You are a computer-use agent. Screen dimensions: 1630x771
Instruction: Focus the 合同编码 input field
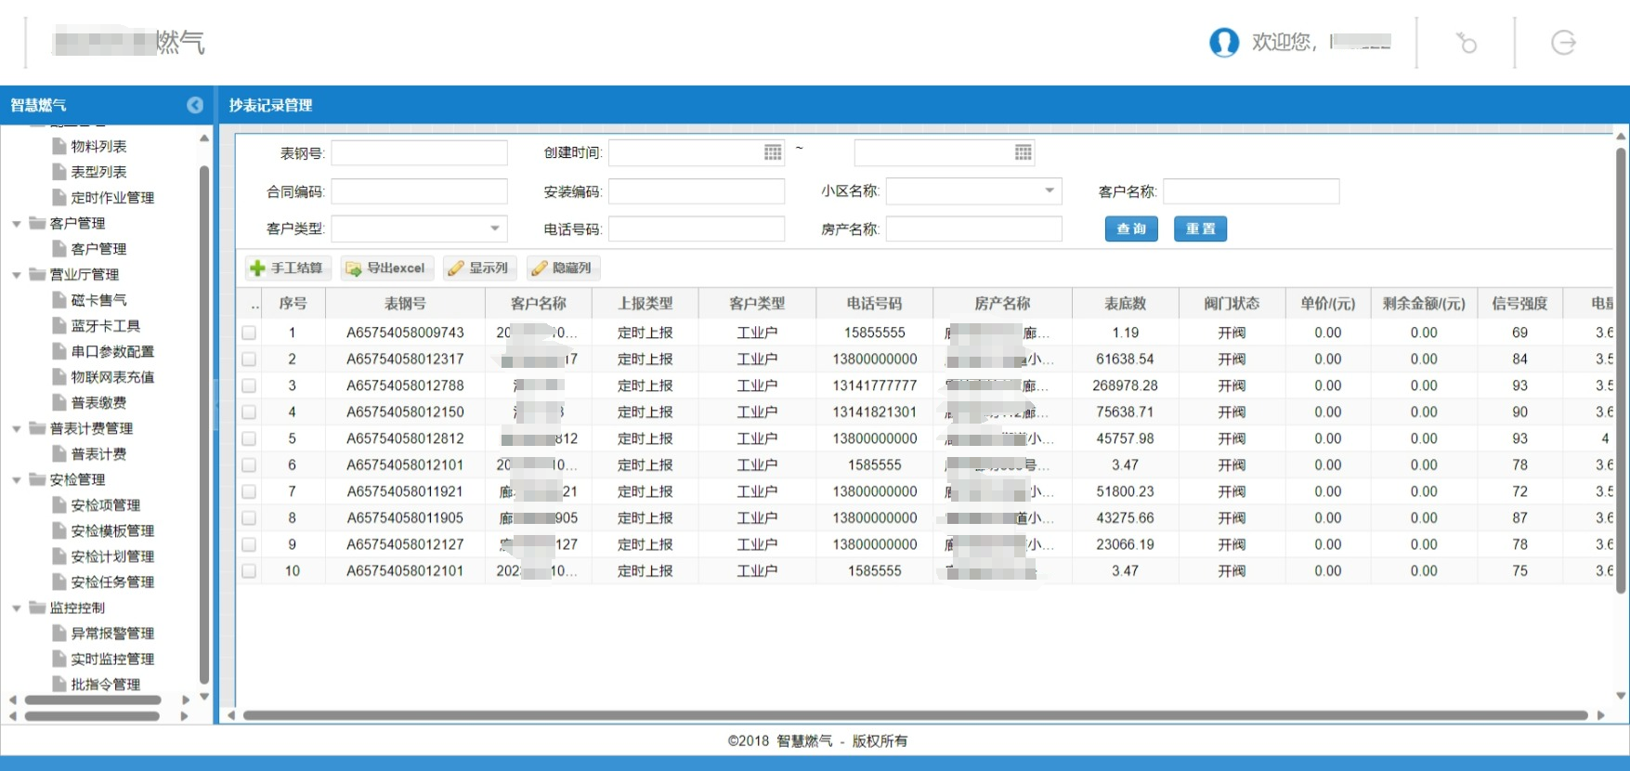419,191
